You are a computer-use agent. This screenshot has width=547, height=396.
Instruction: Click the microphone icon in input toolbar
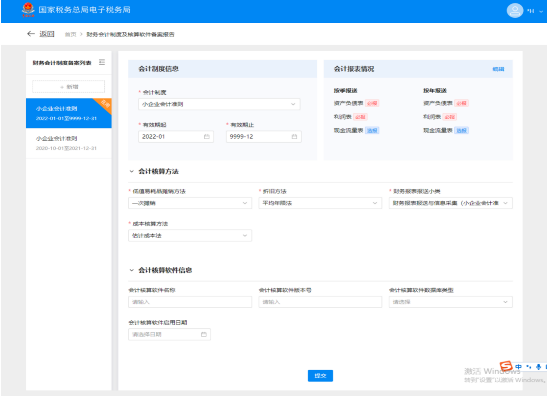tap(538, 367)
